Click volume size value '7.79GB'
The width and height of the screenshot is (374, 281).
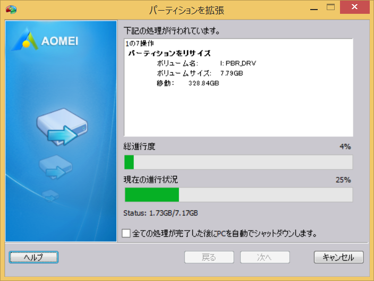[232, 73]
